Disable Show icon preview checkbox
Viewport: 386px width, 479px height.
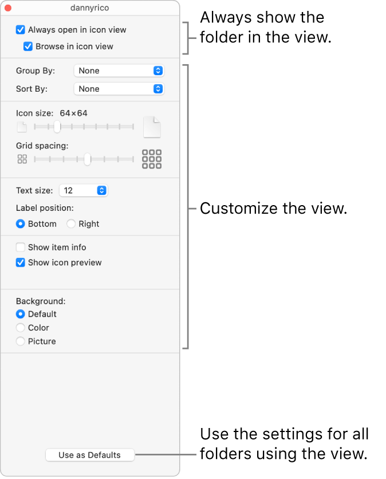pos(21,263)
